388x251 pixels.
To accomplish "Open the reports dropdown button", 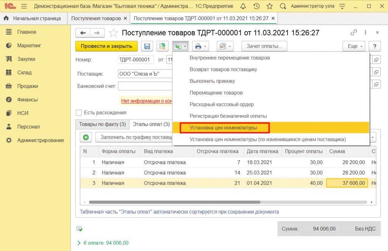I will [225, 46].
